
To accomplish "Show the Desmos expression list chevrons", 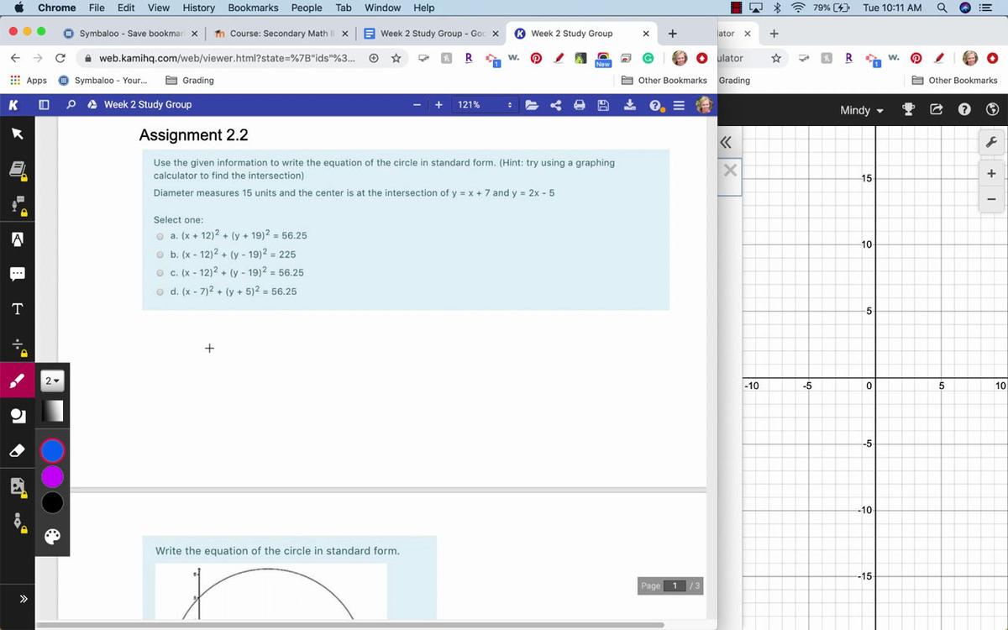I will (x=726, y=142).
